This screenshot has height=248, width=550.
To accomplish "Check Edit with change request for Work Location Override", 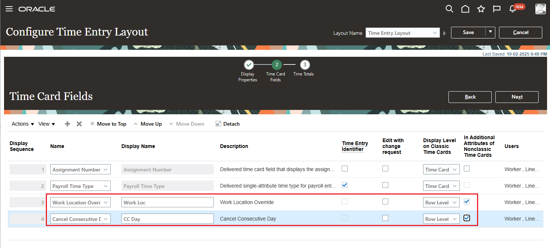I will pyautogui.click(x=385, y=201).
